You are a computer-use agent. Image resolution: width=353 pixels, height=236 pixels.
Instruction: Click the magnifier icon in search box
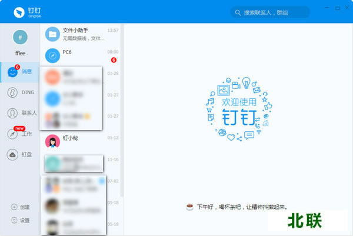click(x=238, y=12)
